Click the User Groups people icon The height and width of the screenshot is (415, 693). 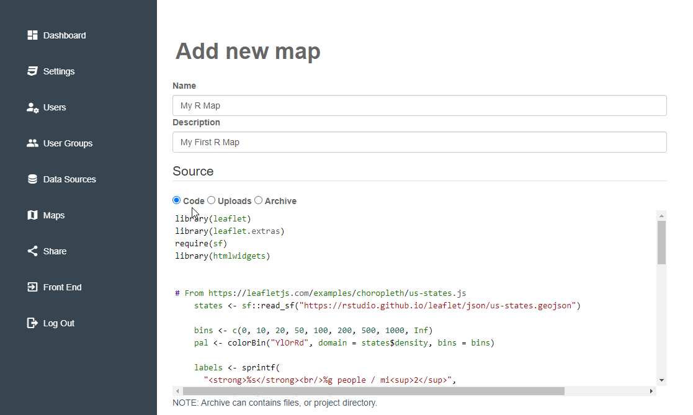tap(32, 143)
